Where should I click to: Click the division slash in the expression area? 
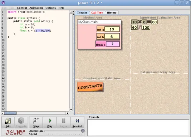[139, 28]
